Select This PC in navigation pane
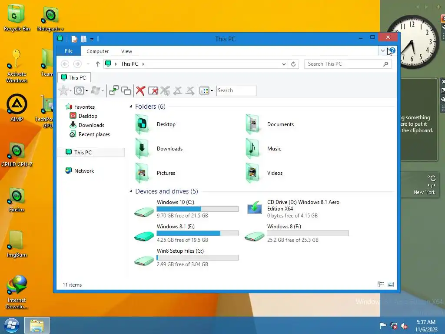Screen dimensions: 445x334 [91, 152]
